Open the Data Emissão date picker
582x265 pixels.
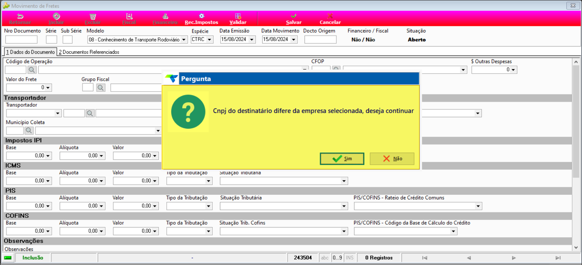click(252, 40)
